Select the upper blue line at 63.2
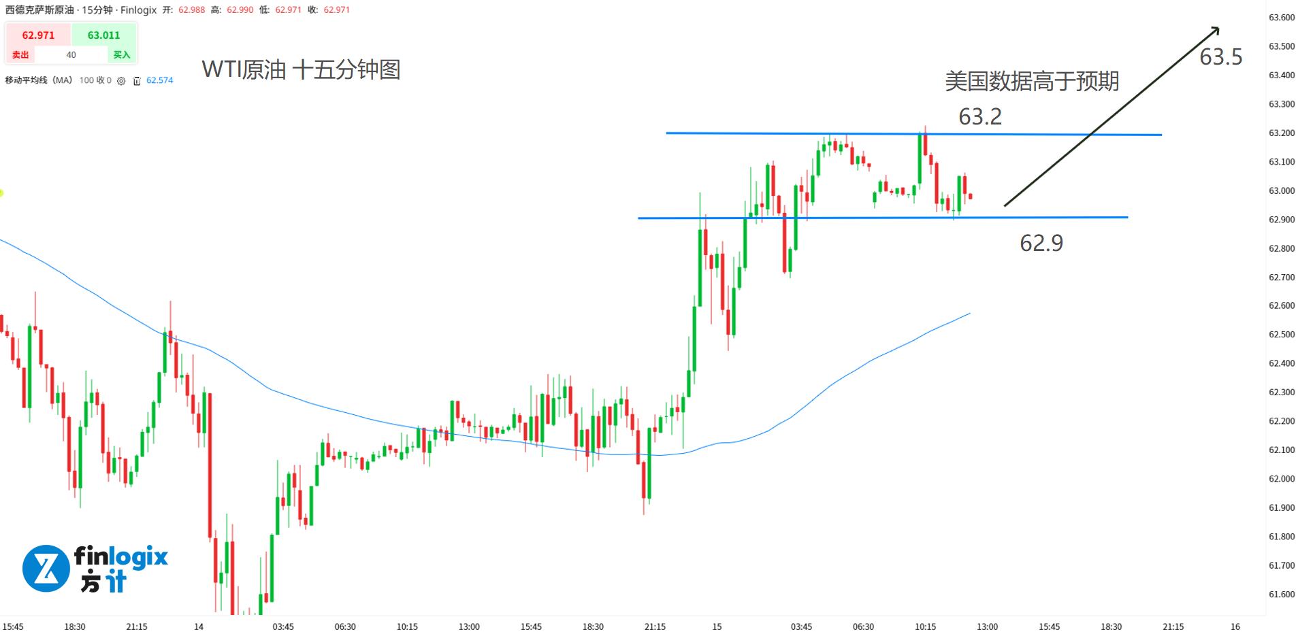Image resolution: width=1298 pixels, height=634 pixels. 749,133
